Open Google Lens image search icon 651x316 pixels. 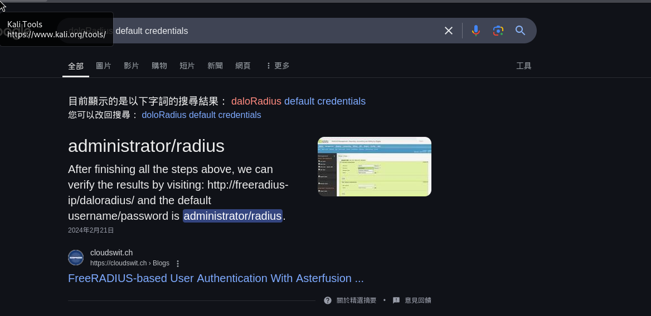(x=498, y=31)
